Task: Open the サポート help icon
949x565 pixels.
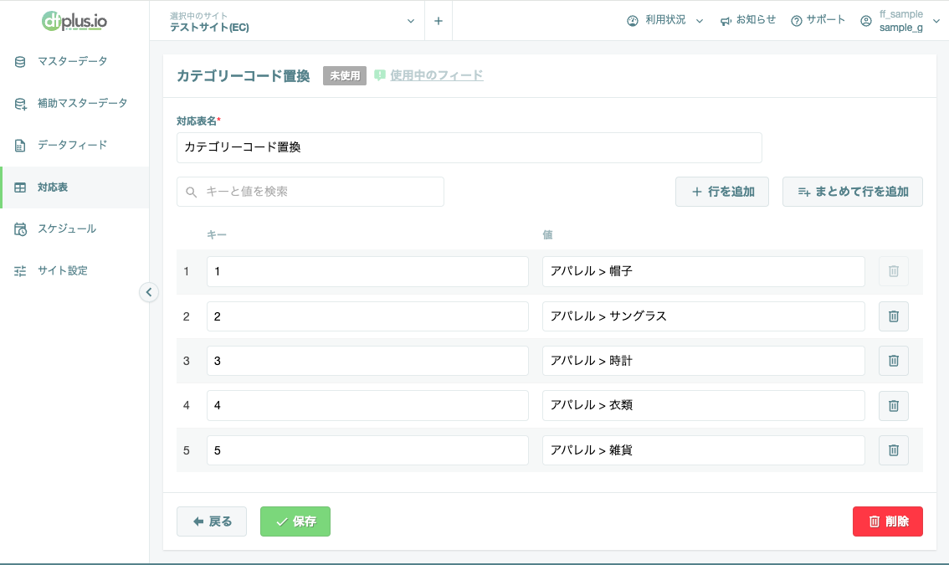Action: (818, 20)
